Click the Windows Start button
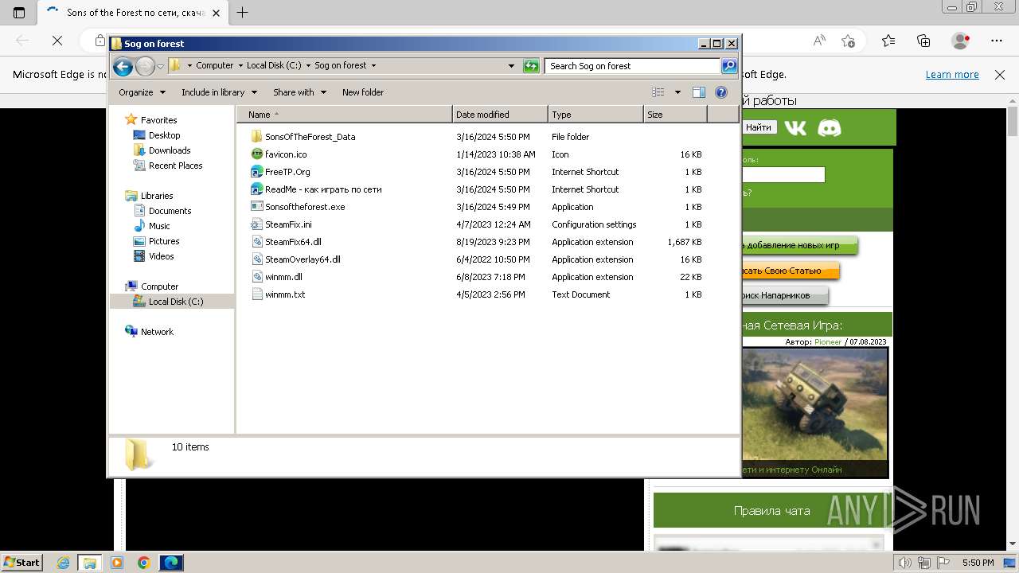1019x573 pixels. [21, 563]
